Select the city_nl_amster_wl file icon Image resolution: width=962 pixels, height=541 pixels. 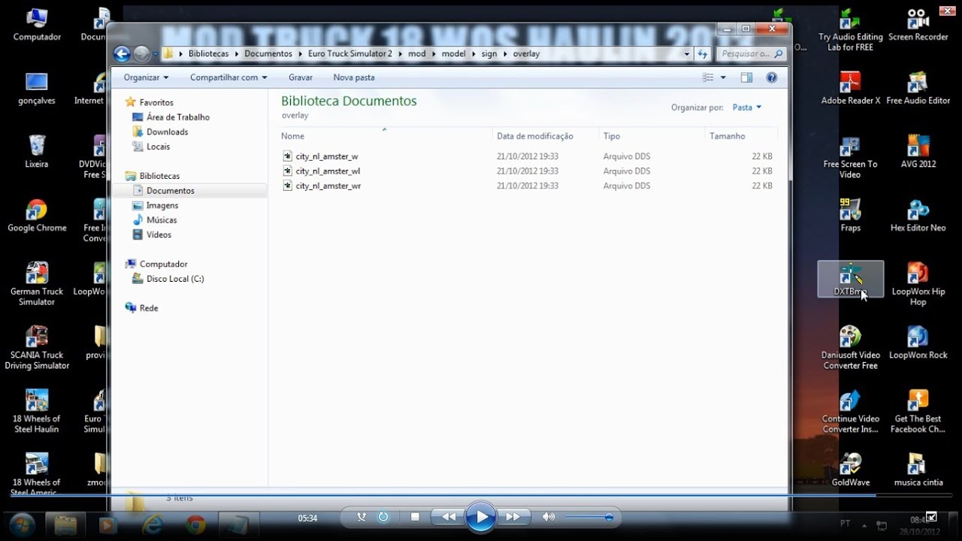tap(287, 171)
